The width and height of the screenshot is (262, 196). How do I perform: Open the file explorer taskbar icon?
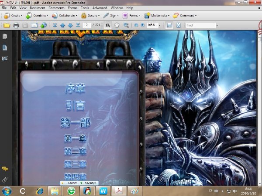click(x=55, y=191)
